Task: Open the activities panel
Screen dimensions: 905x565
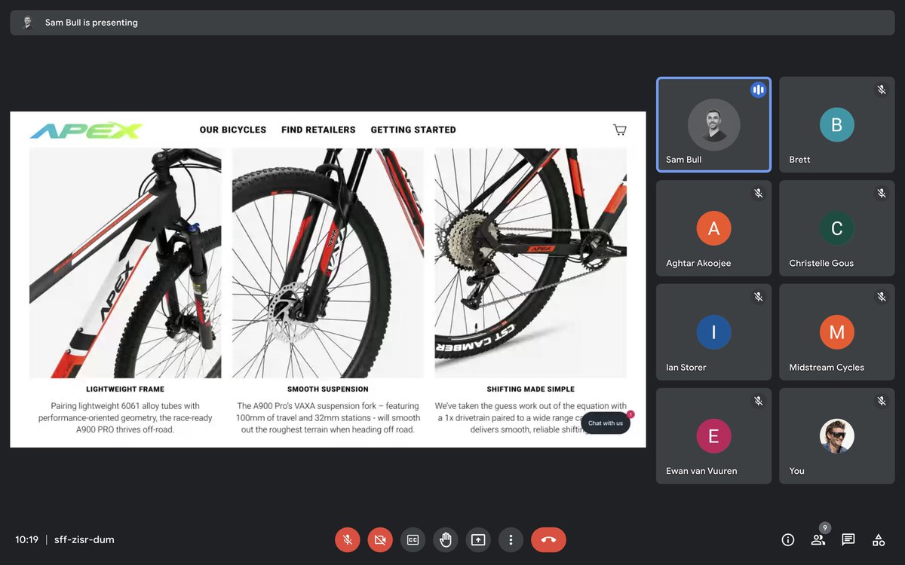Action: pyautogui.click(x=879, y=539)
